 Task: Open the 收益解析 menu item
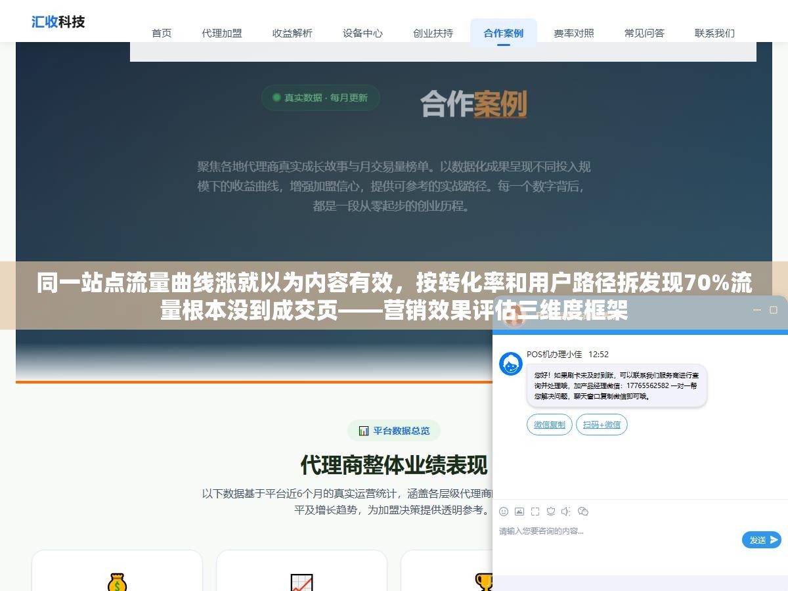pos(292,33)
